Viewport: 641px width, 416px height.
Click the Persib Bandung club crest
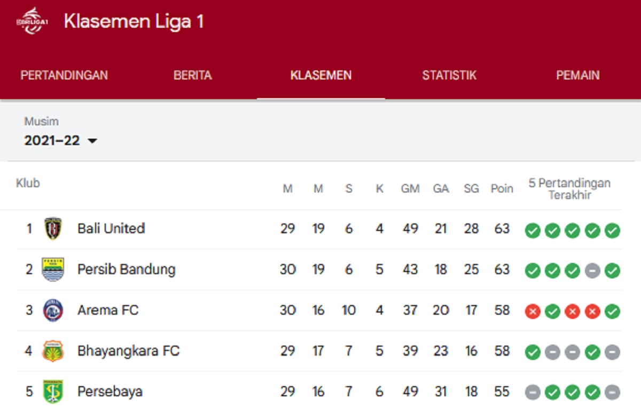click(x=53, y=269)
